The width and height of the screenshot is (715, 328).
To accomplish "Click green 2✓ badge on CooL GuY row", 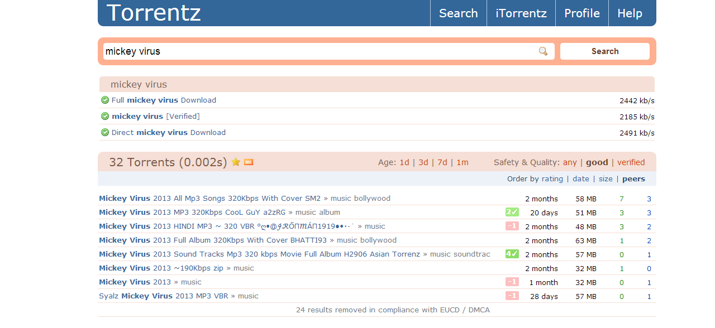I will pyautogui.click(x=512, y=212).
